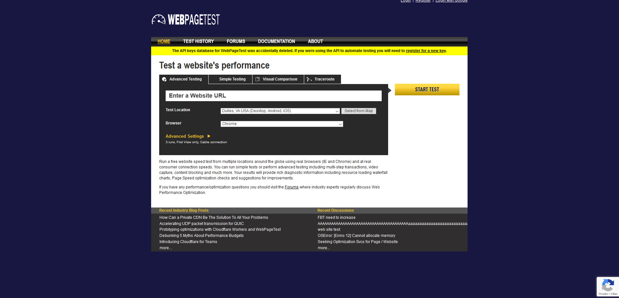The height and width of the screenshot is (298, 619).
Task: Open the FORUMS menu item
Action: [236, 41]
